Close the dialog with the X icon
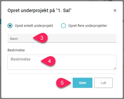 [x=115, y=10]
